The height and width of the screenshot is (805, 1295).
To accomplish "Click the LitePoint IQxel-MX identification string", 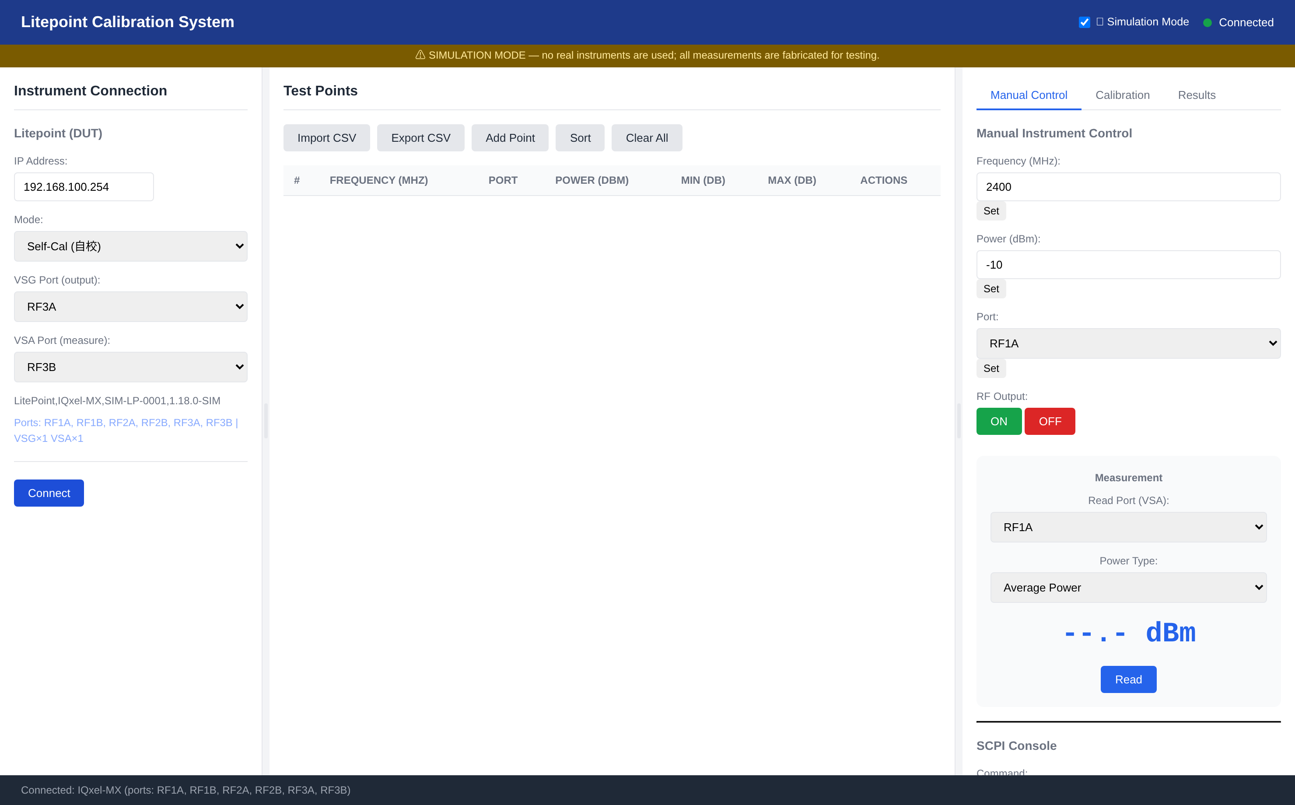I will pyautogui.click(x=117, y=400).
